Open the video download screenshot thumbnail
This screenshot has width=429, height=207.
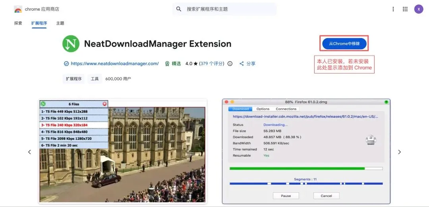[x=123, y=151]
